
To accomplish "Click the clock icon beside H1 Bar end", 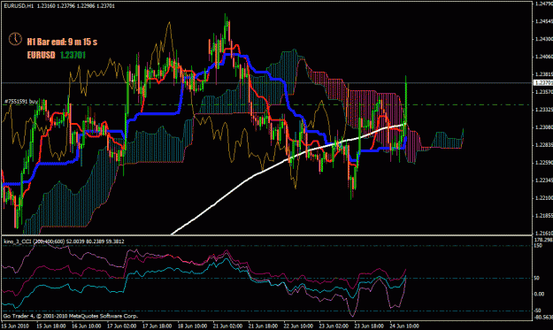I will (15, 39).
